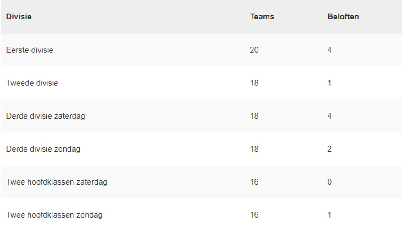Click the Beloften column header
Image resolution: width=402 pixels, height=226 pixels.
(x=343, y=17)
